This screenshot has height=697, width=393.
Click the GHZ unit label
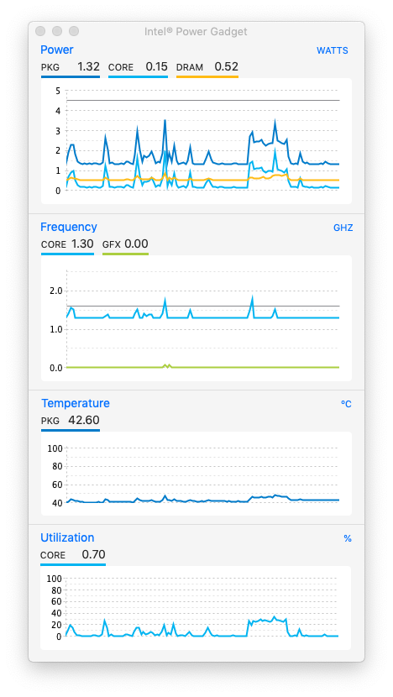click(x=343, y=228)
